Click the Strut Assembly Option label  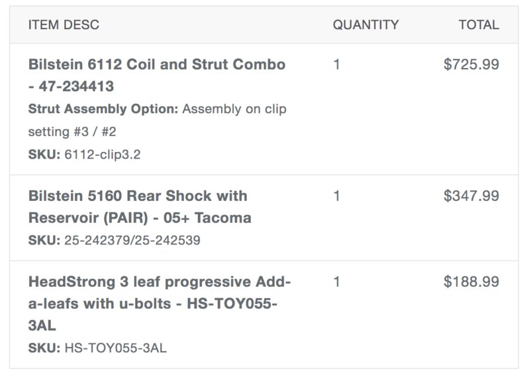point(103,109)
